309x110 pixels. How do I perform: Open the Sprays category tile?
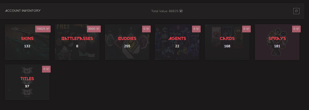pyautogui.click(x=277, y=42)
